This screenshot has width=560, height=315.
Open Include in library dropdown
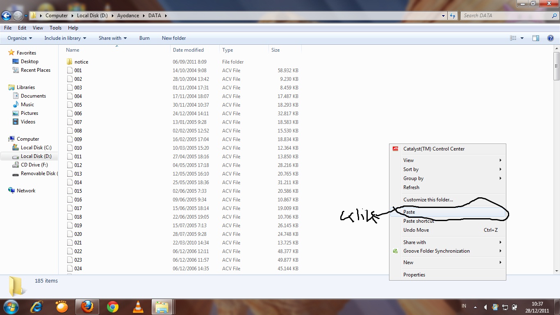pyautogui.click(x=65, y=38)
